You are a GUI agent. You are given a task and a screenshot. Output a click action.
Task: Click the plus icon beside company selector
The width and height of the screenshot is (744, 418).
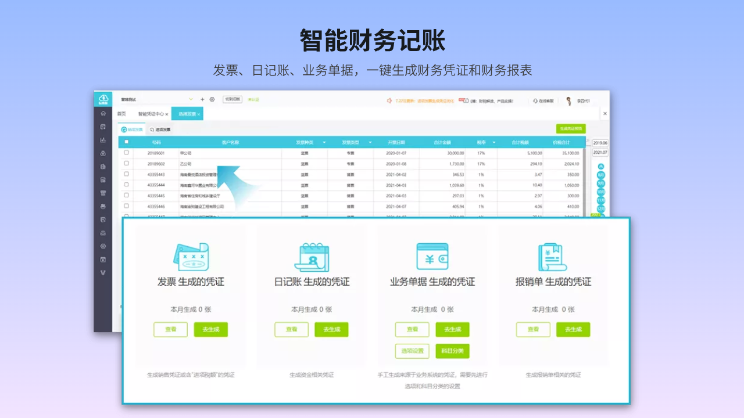(x=202, y=100)
